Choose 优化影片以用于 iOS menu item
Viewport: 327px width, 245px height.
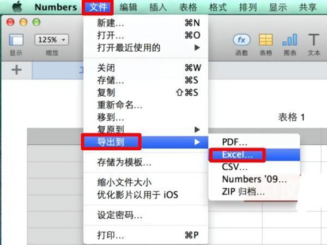pyautogui.click(x=146, y=195)
